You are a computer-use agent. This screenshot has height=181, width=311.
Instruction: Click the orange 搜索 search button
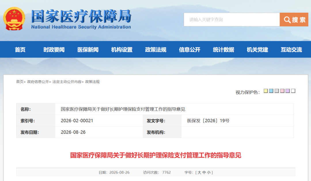tap(294, 20)
